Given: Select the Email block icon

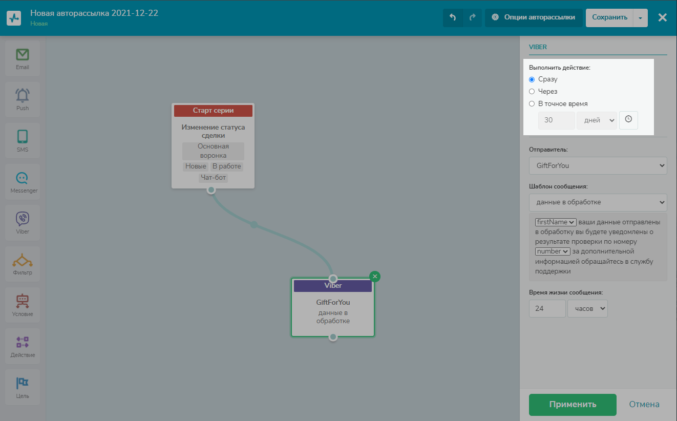Looking at the screenshot, I should point(22,55).
